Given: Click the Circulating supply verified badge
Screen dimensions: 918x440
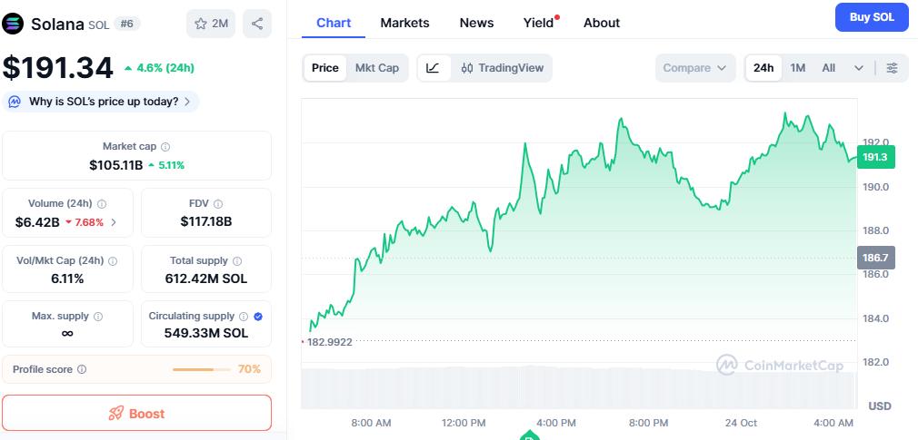Looking at the screenshot, I should click(x=258, y=317).
